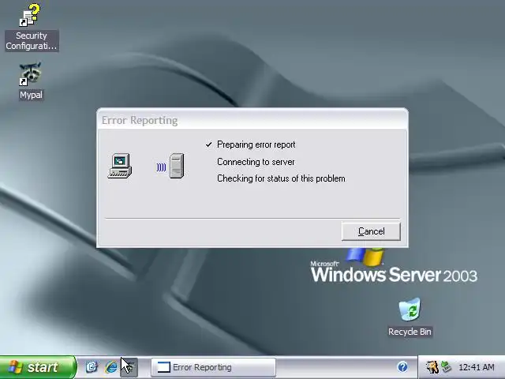Click the quick launch icon under the cursor
Image resolution: width=505 pixels, height=379 pixels.
[129, 367]
